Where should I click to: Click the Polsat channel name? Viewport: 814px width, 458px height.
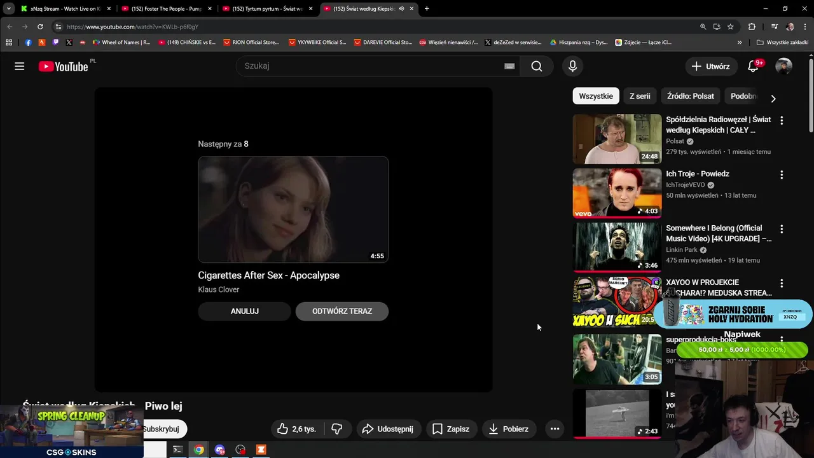point(675,141)
